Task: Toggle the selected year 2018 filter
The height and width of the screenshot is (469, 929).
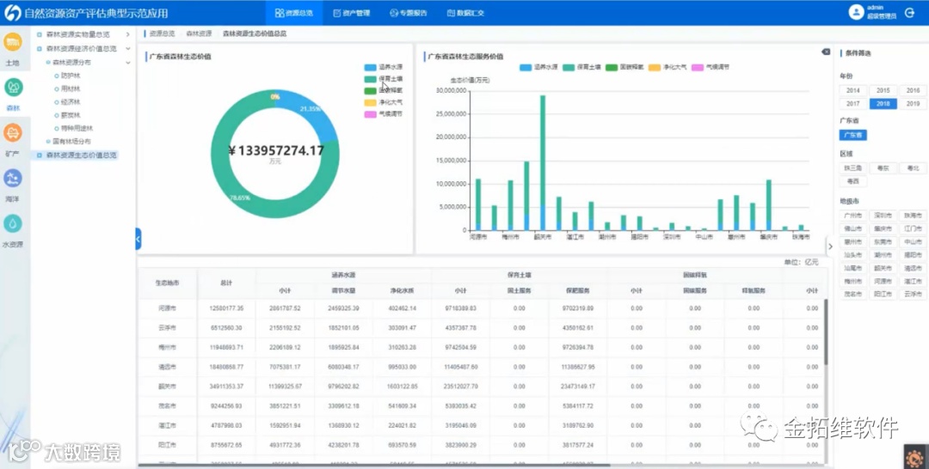Action: click(883, 103)
